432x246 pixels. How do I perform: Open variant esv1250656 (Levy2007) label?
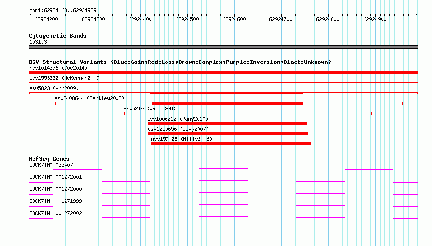point(178,129)
